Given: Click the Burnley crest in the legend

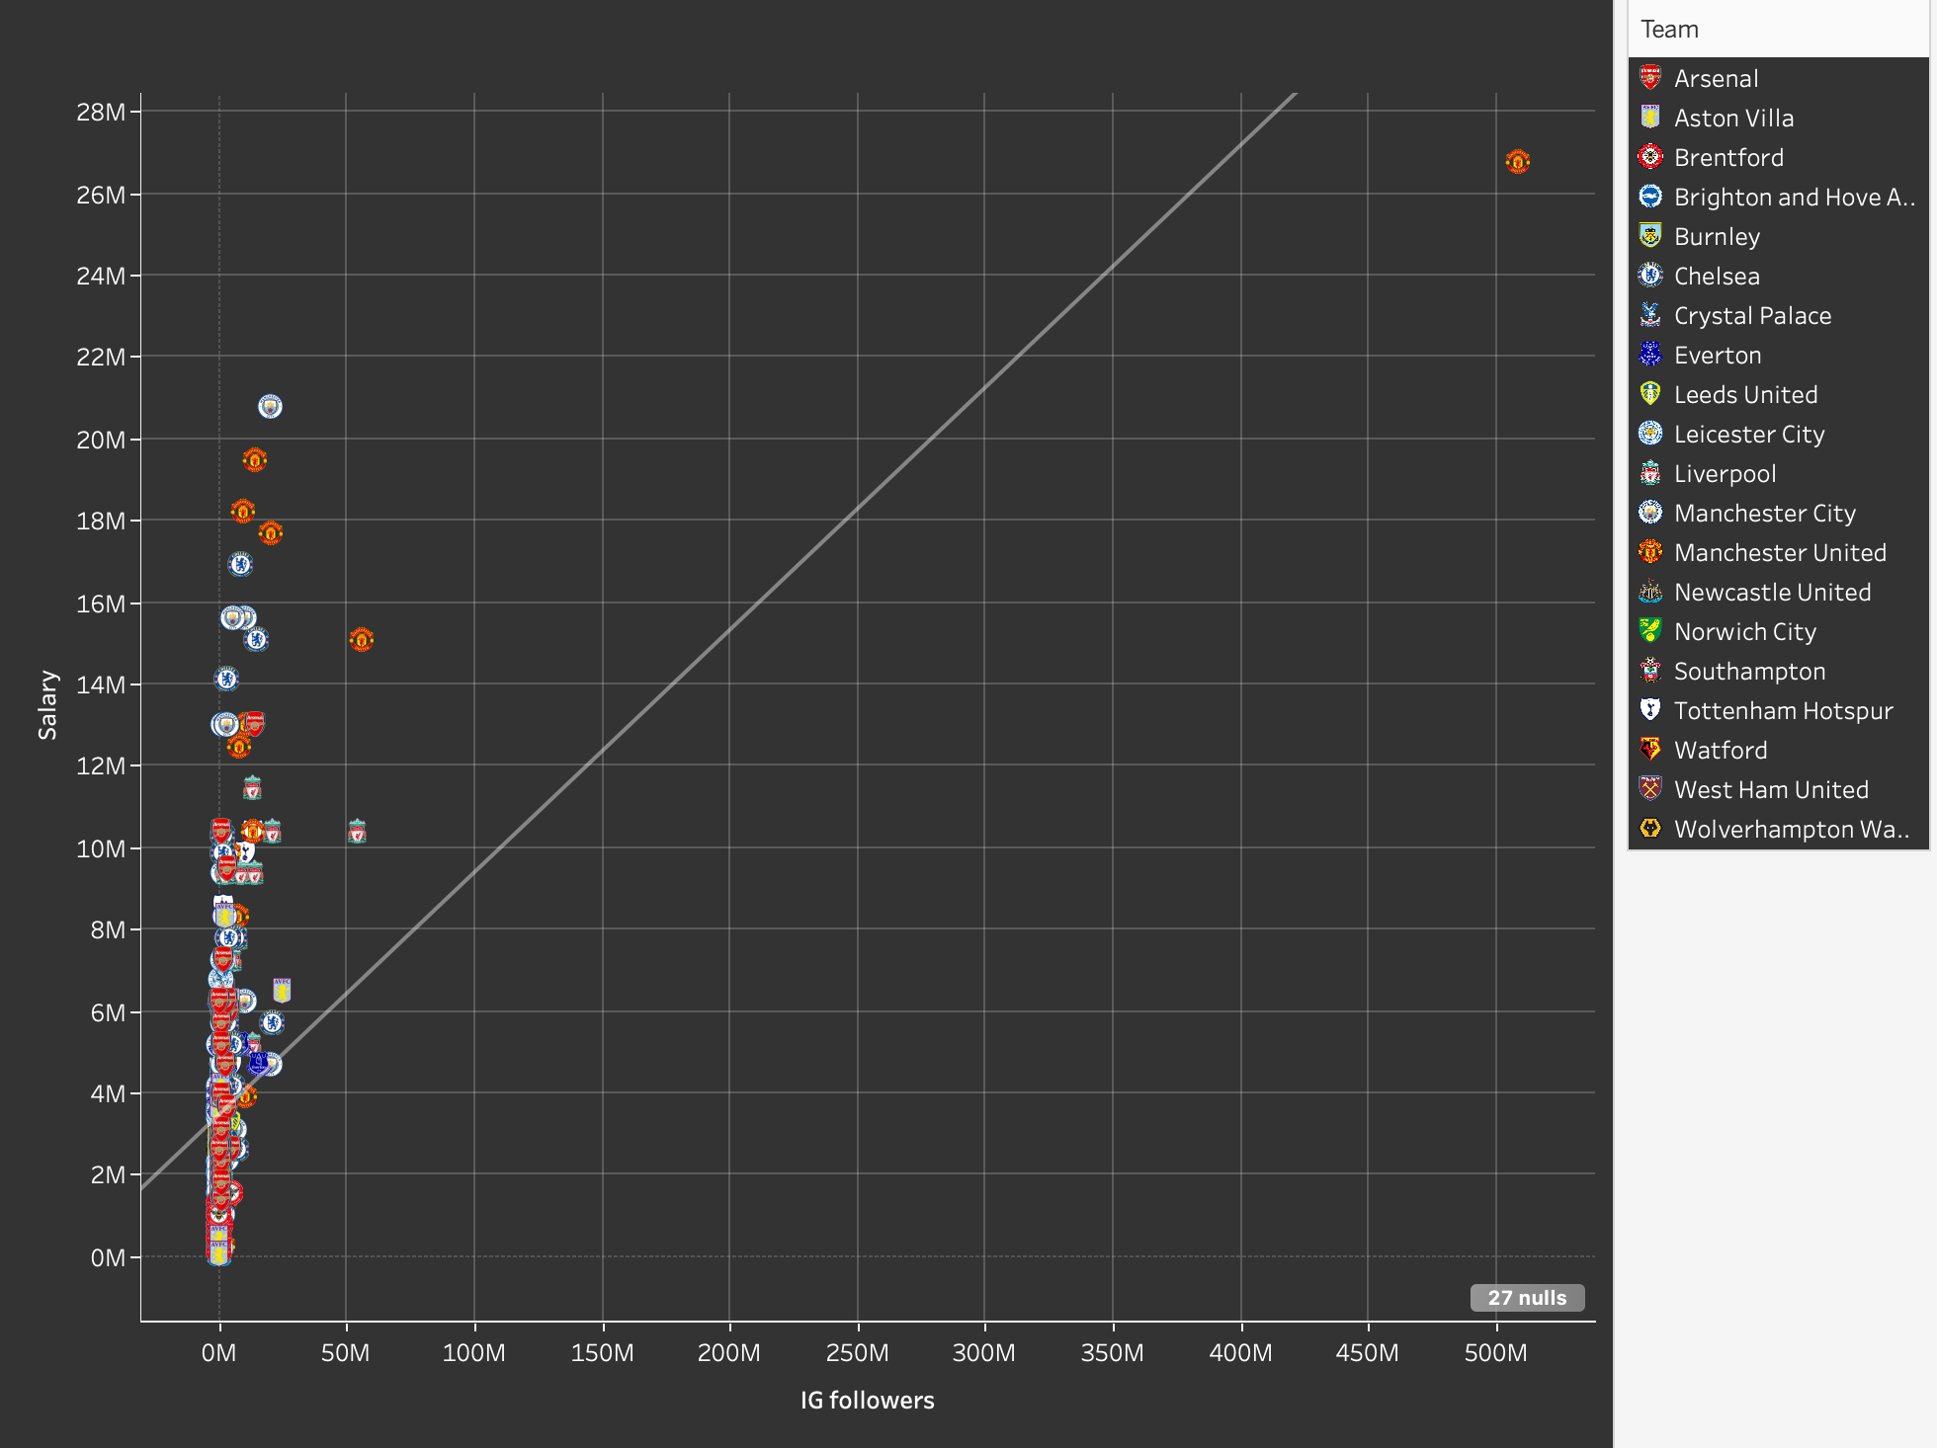Looking at the screenshot, I should tap(1650, 236).
